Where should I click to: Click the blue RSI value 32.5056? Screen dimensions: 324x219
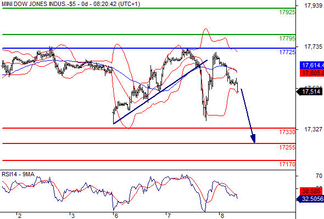[310, 199]
